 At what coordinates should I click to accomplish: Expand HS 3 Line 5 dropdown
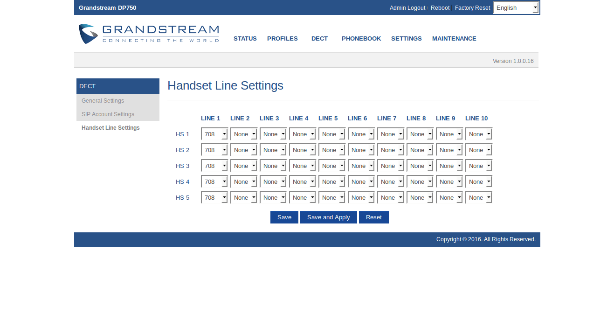click(331, 166)
